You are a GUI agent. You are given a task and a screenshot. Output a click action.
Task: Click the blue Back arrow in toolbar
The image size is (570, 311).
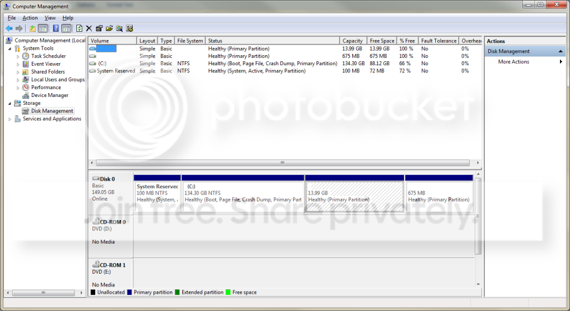[9, 28]
